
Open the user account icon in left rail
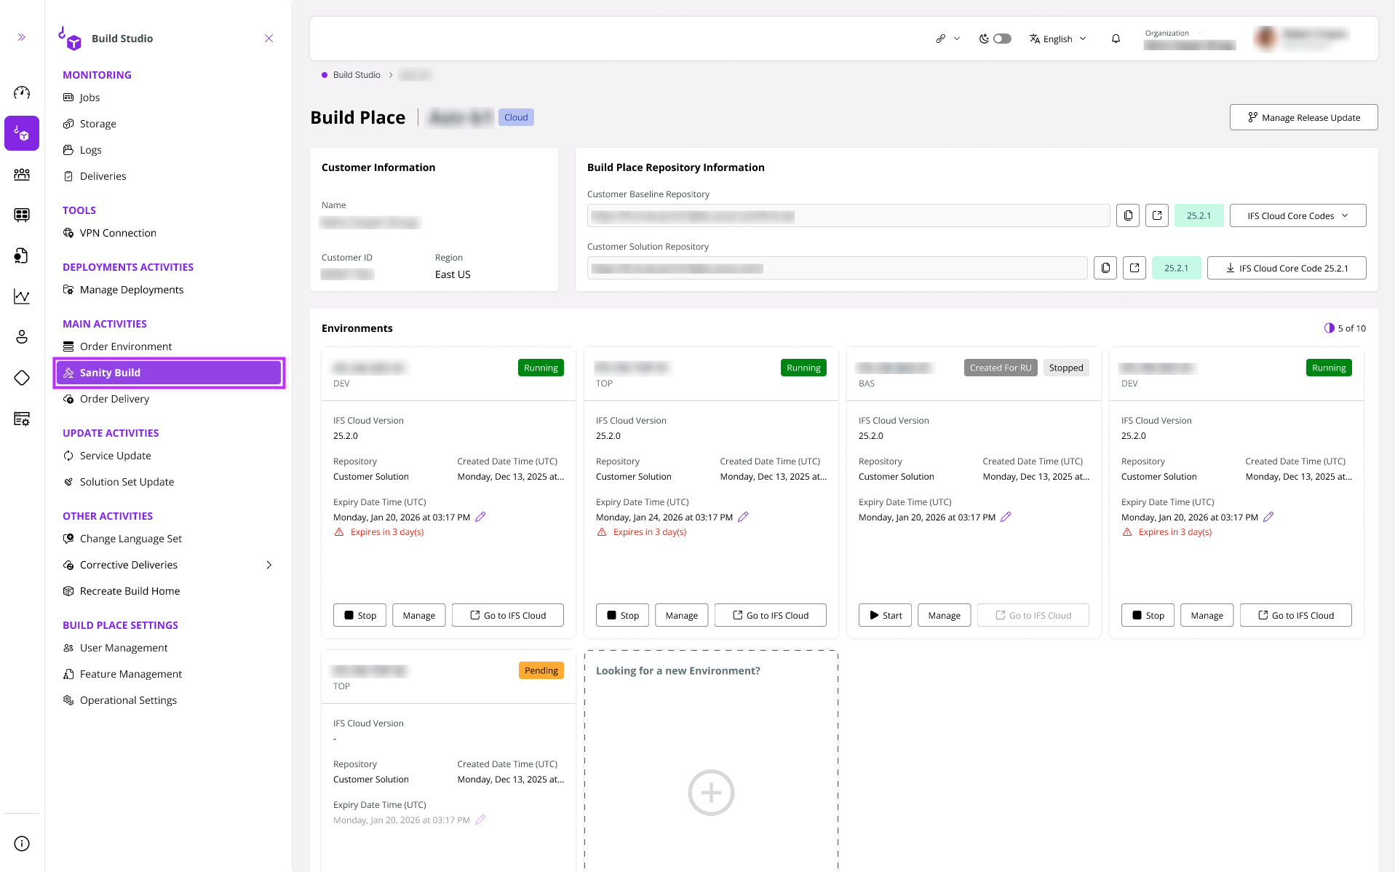pyautogui.click(x=22, y=337)
